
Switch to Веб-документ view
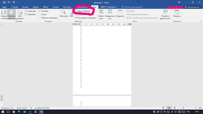pyautogui.click(x=20, y=15)
